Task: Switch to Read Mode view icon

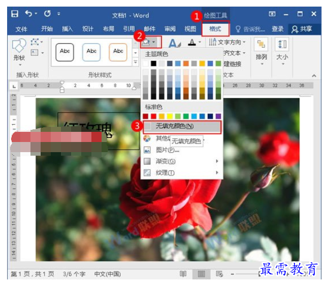Action: tap(183, 274)
